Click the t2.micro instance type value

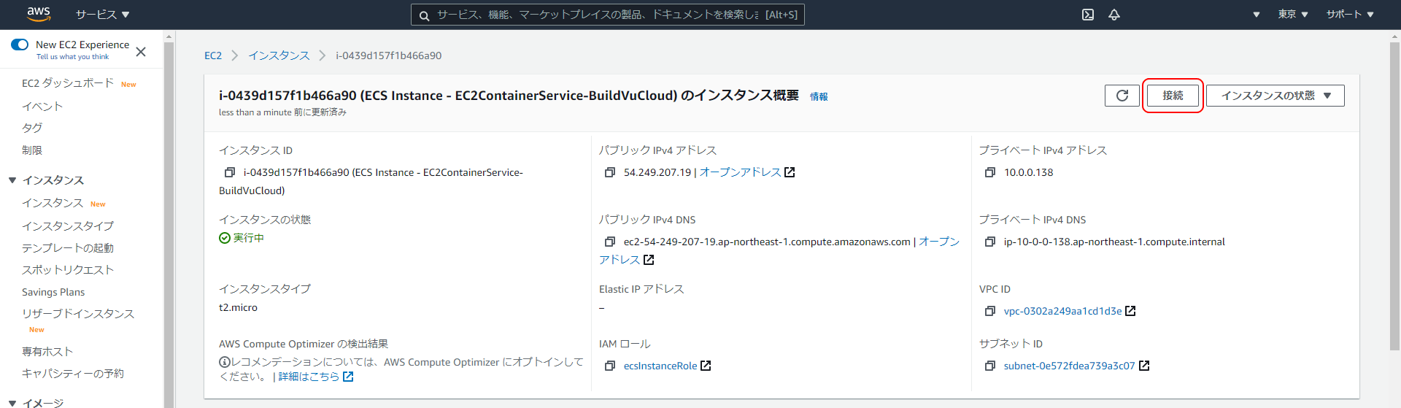[x=238, y=307]
